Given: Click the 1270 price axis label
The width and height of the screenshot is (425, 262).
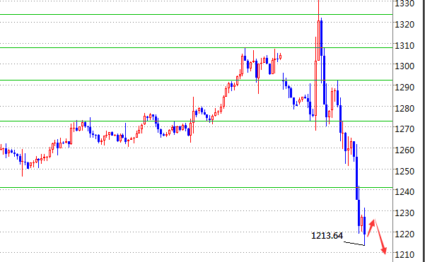Looking at the screenshot, I should coord(404,129).
